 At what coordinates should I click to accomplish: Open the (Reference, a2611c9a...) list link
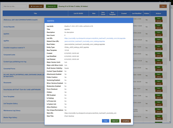coord(21,20)
